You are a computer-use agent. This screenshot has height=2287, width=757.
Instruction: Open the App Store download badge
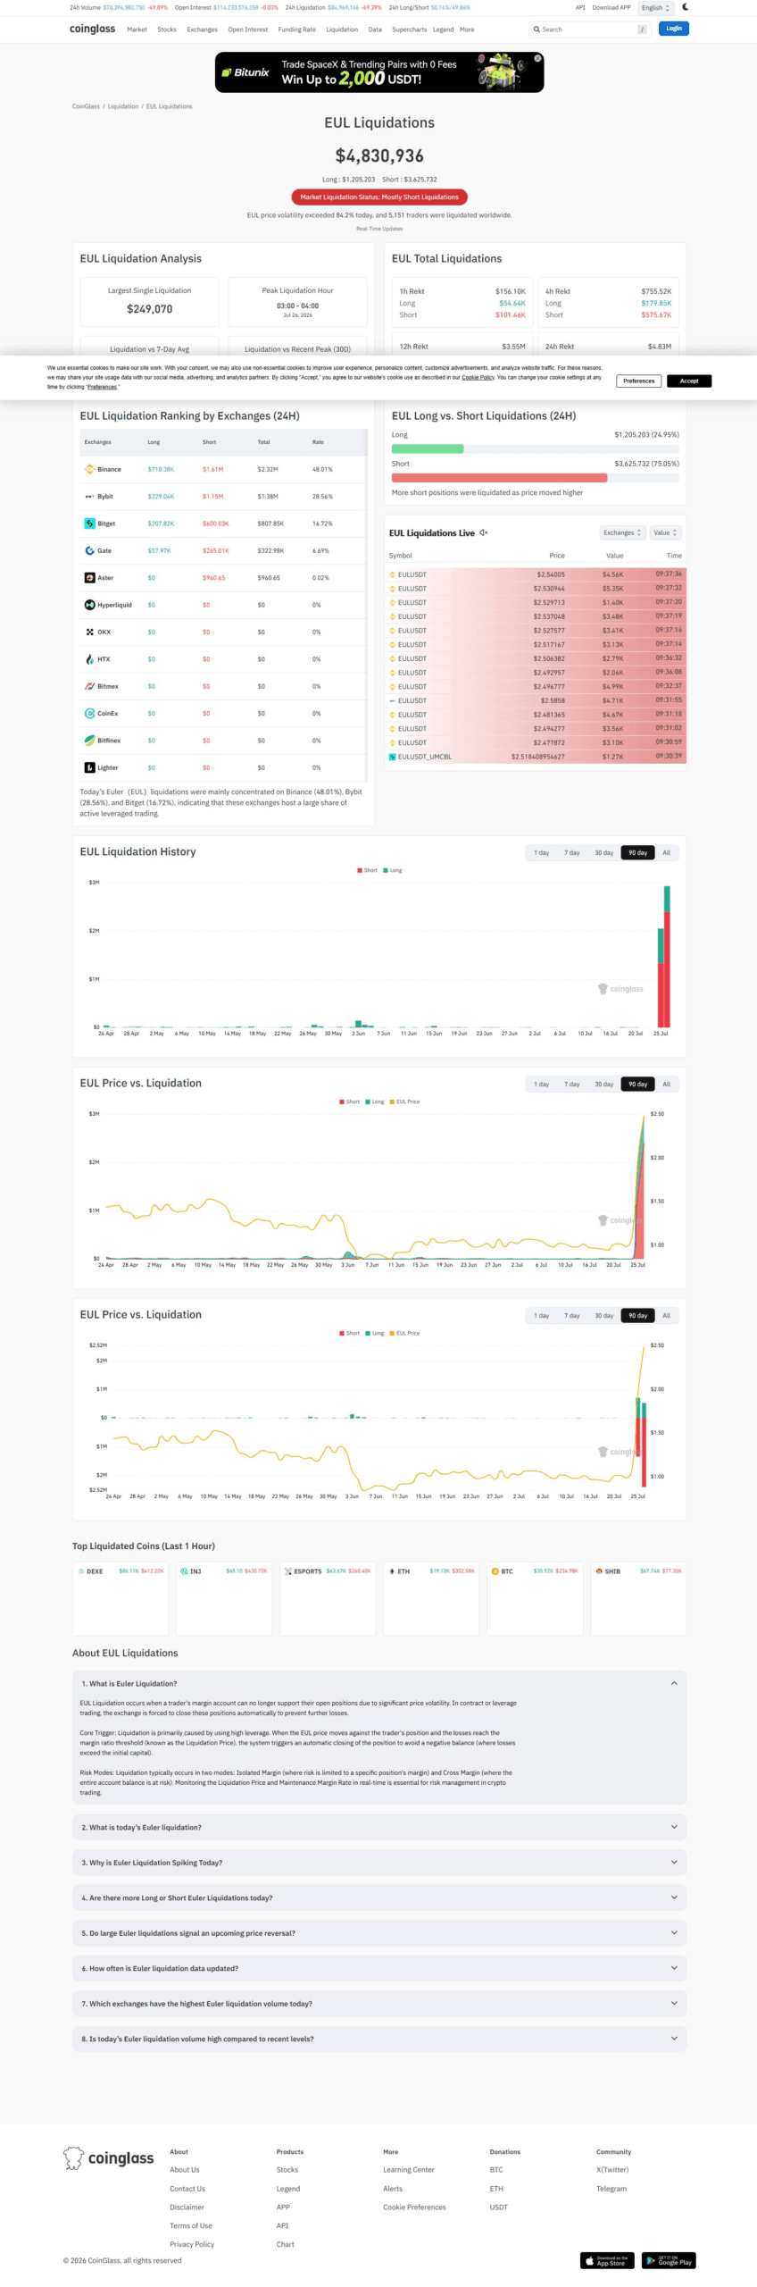tap(607, 2260)
